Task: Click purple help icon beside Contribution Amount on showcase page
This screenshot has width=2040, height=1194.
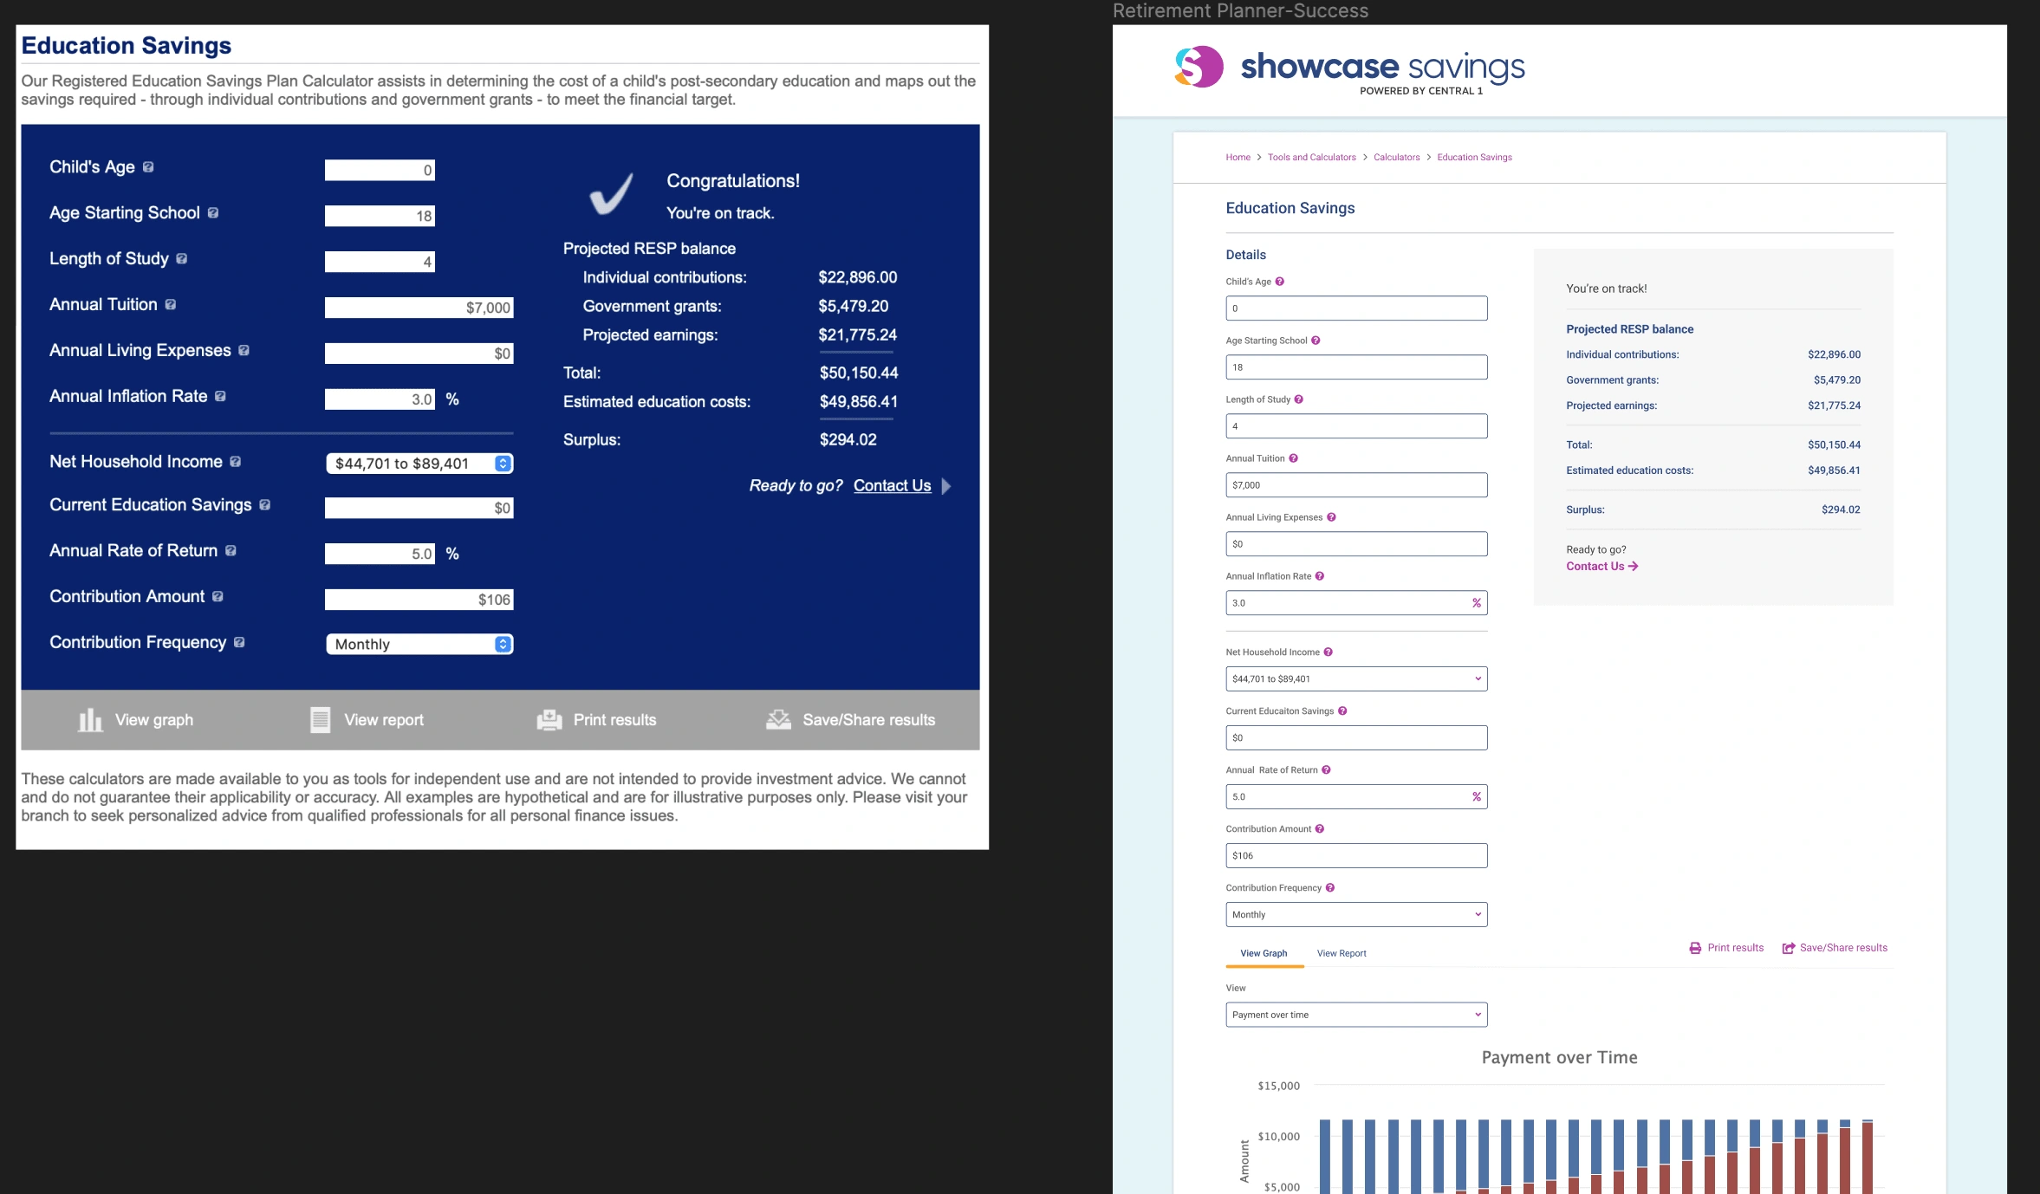Action: pos(1319,829)
